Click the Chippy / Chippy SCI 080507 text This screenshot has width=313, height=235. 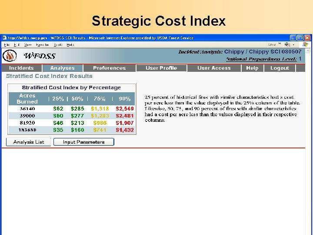click(x=263, y=51)
